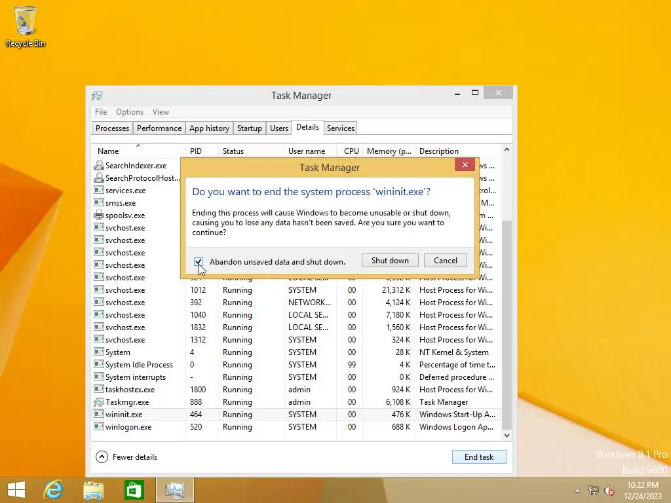Switch to the App history tab
Screen dimensions: 671x503
(209, 128)
